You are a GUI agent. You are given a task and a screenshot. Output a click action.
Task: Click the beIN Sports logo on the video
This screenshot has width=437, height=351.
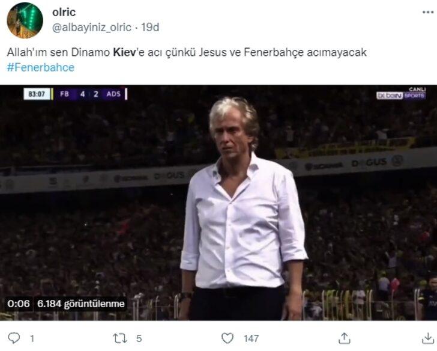tap(401, 93)
